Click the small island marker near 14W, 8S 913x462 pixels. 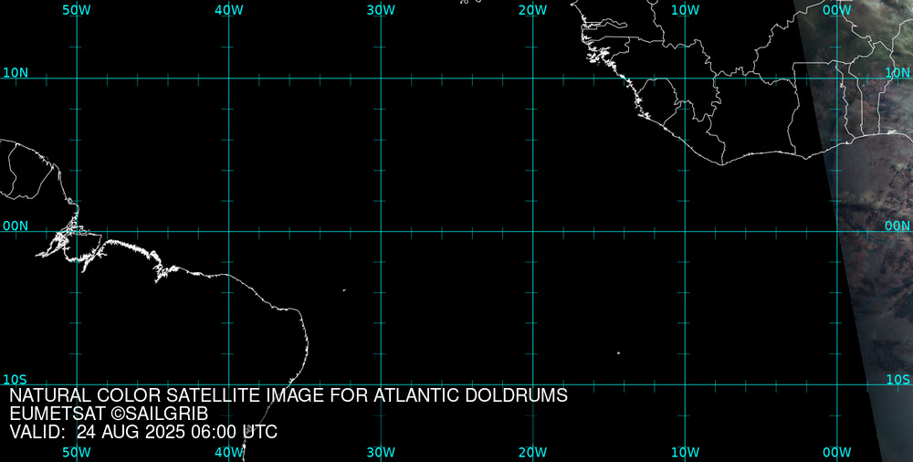[x=618, y=352]
